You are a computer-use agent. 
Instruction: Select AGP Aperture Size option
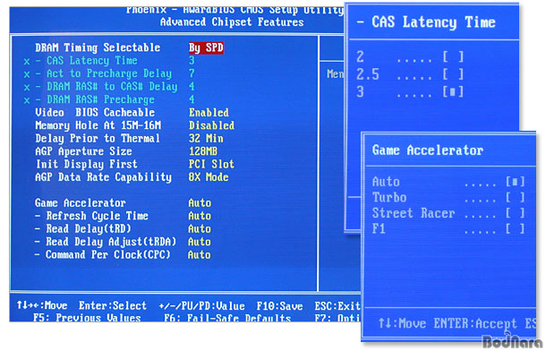pyautogui.click(x=83, y=151)
